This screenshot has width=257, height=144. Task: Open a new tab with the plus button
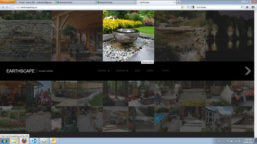point(179,2)
